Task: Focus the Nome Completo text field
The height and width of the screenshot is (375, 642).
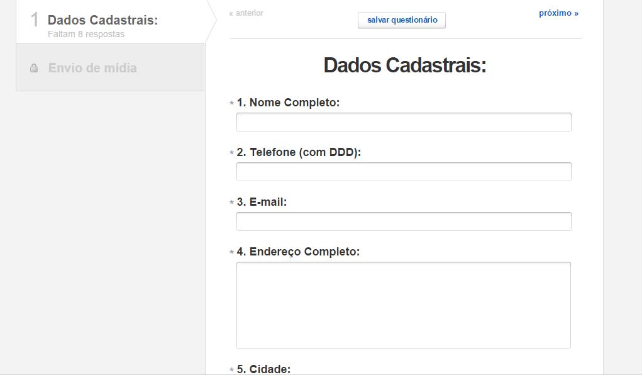Action: tap(404, 122)
